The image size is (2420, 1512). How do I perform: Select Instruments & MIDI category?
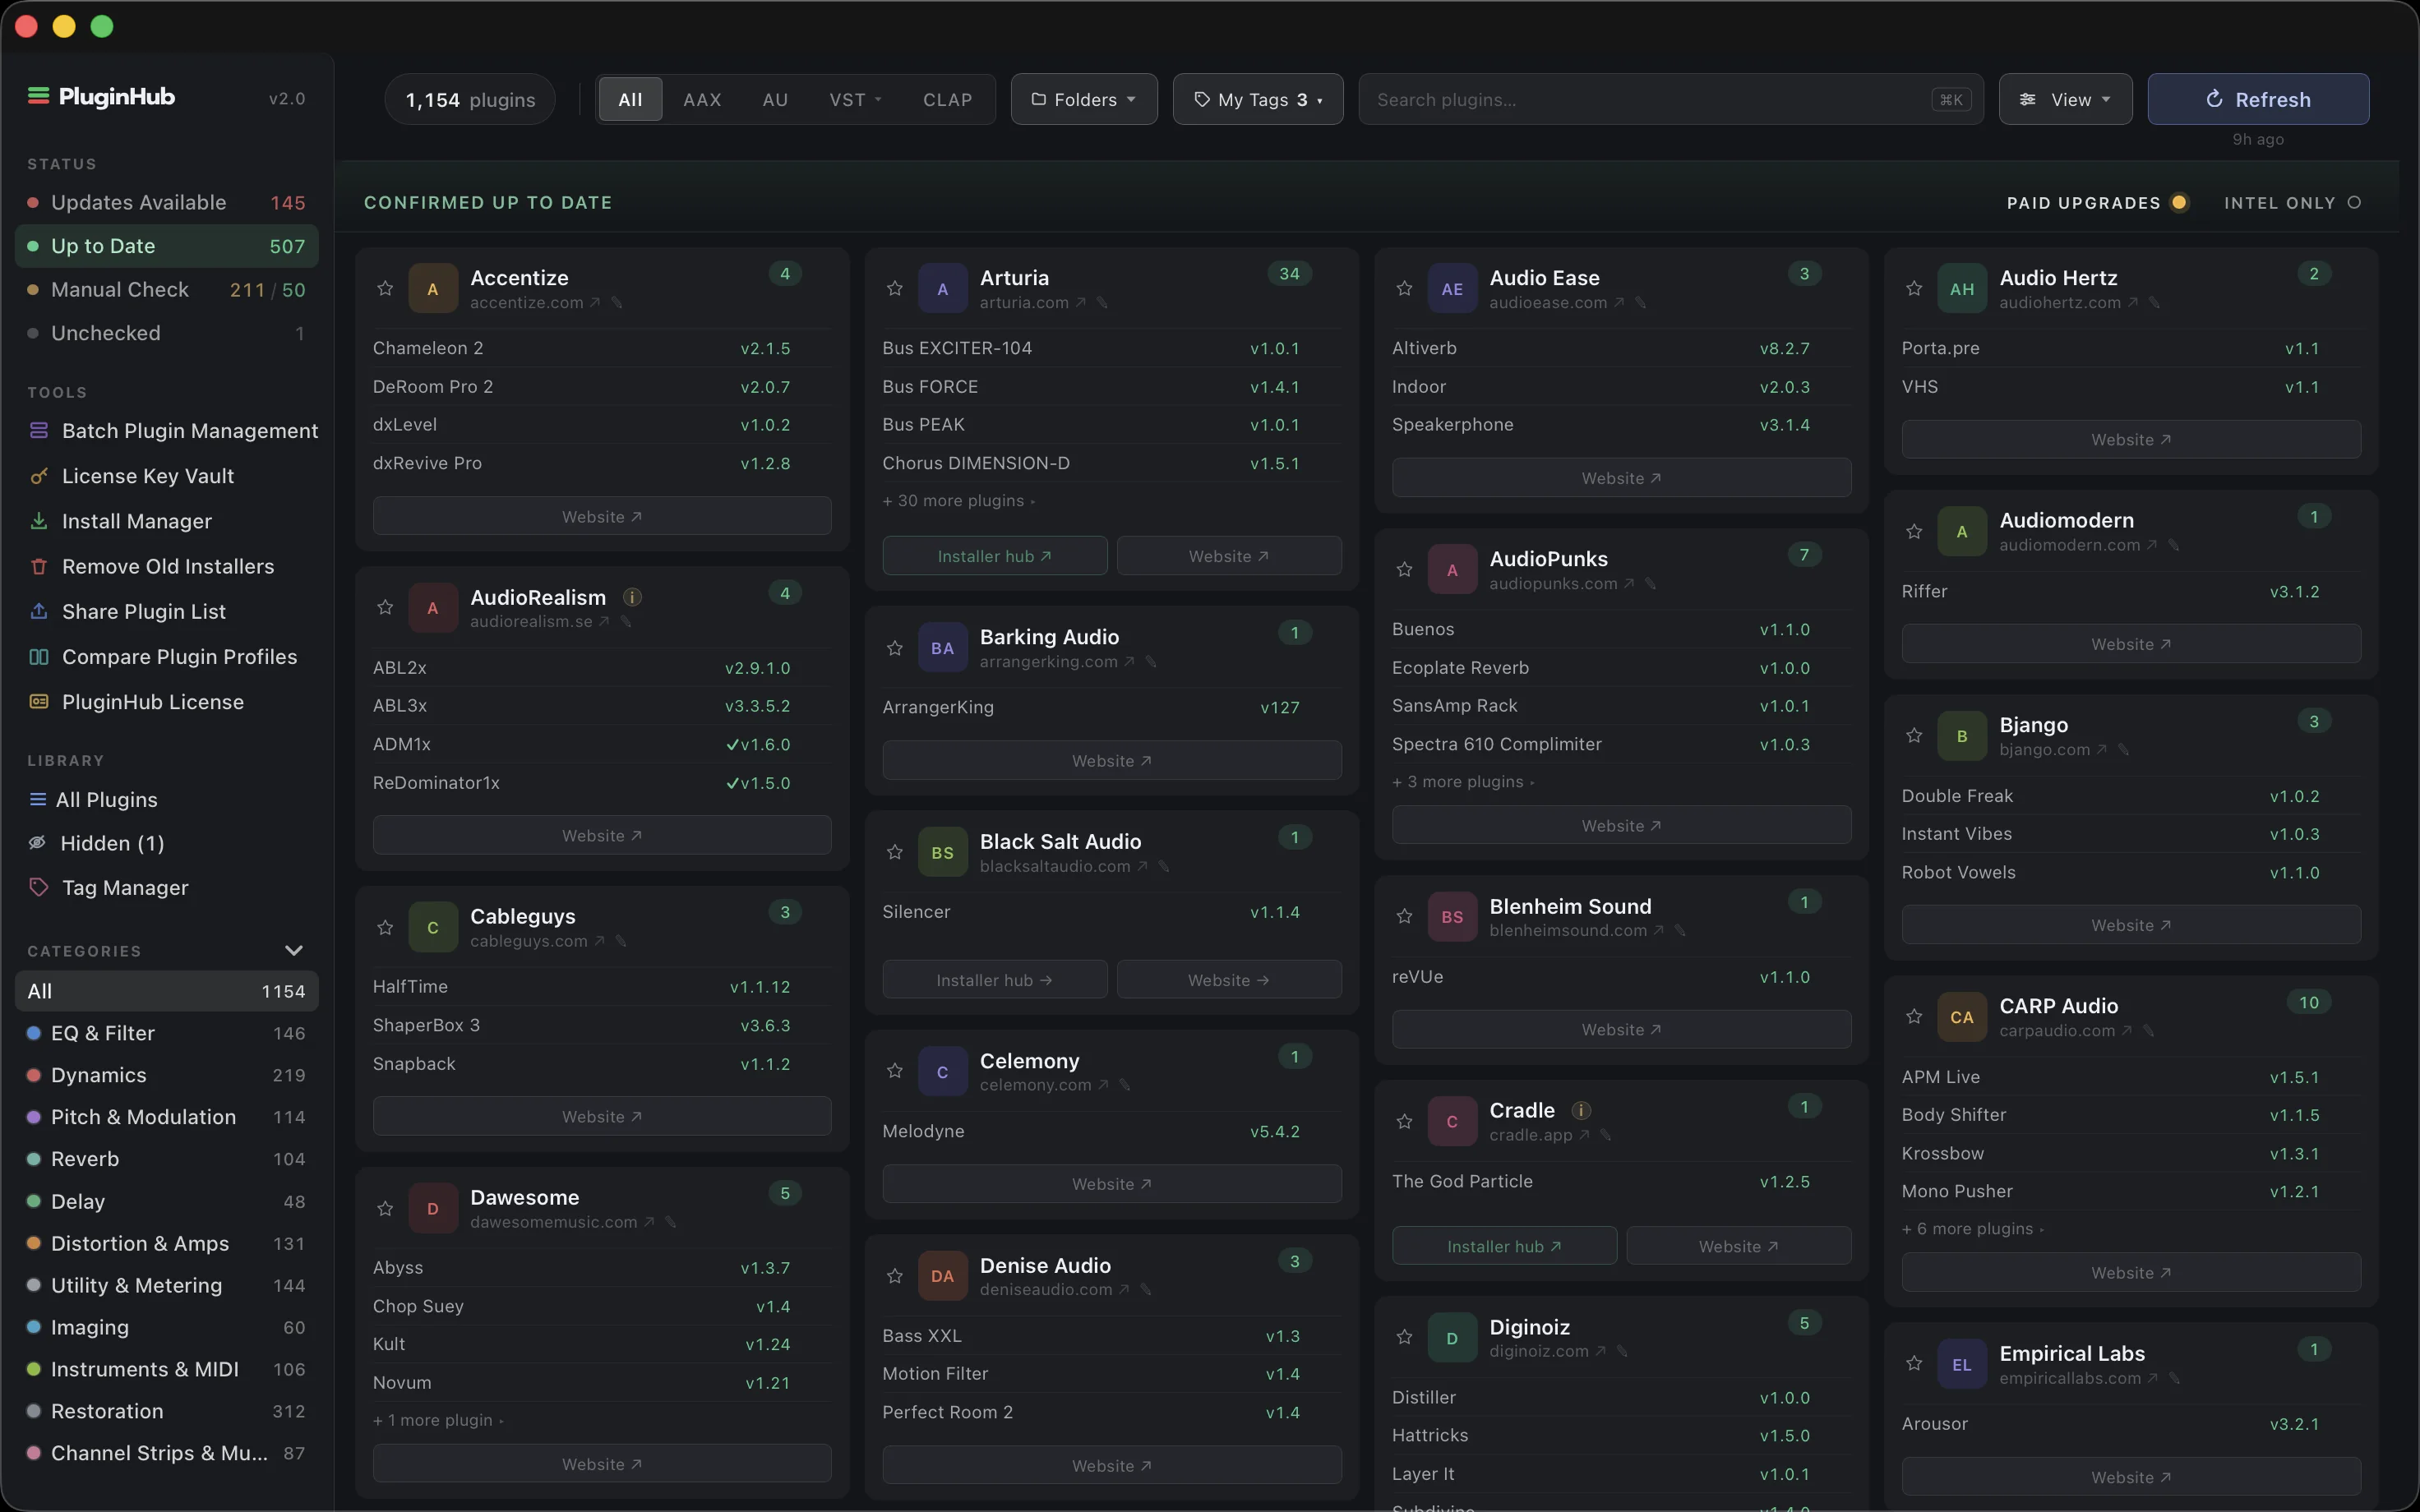(166, 1370)
